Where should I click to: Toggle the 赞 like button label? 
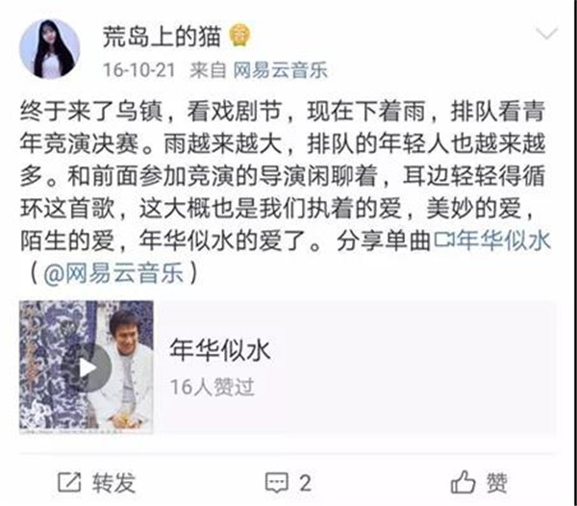(x=497, y=483)
